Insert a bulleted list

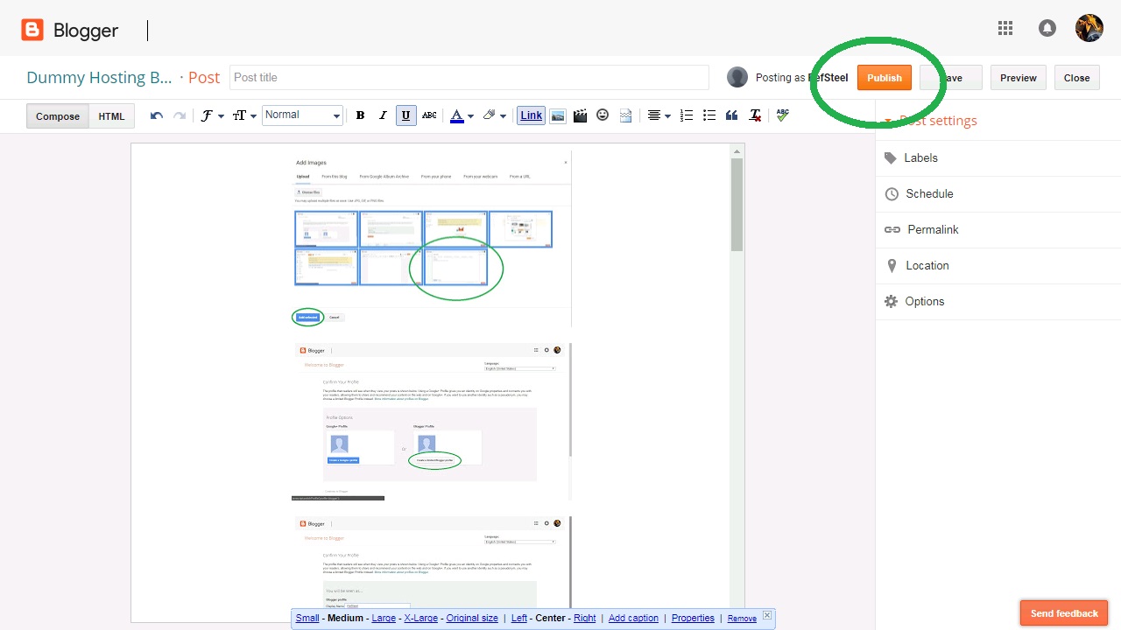(709, 115)
